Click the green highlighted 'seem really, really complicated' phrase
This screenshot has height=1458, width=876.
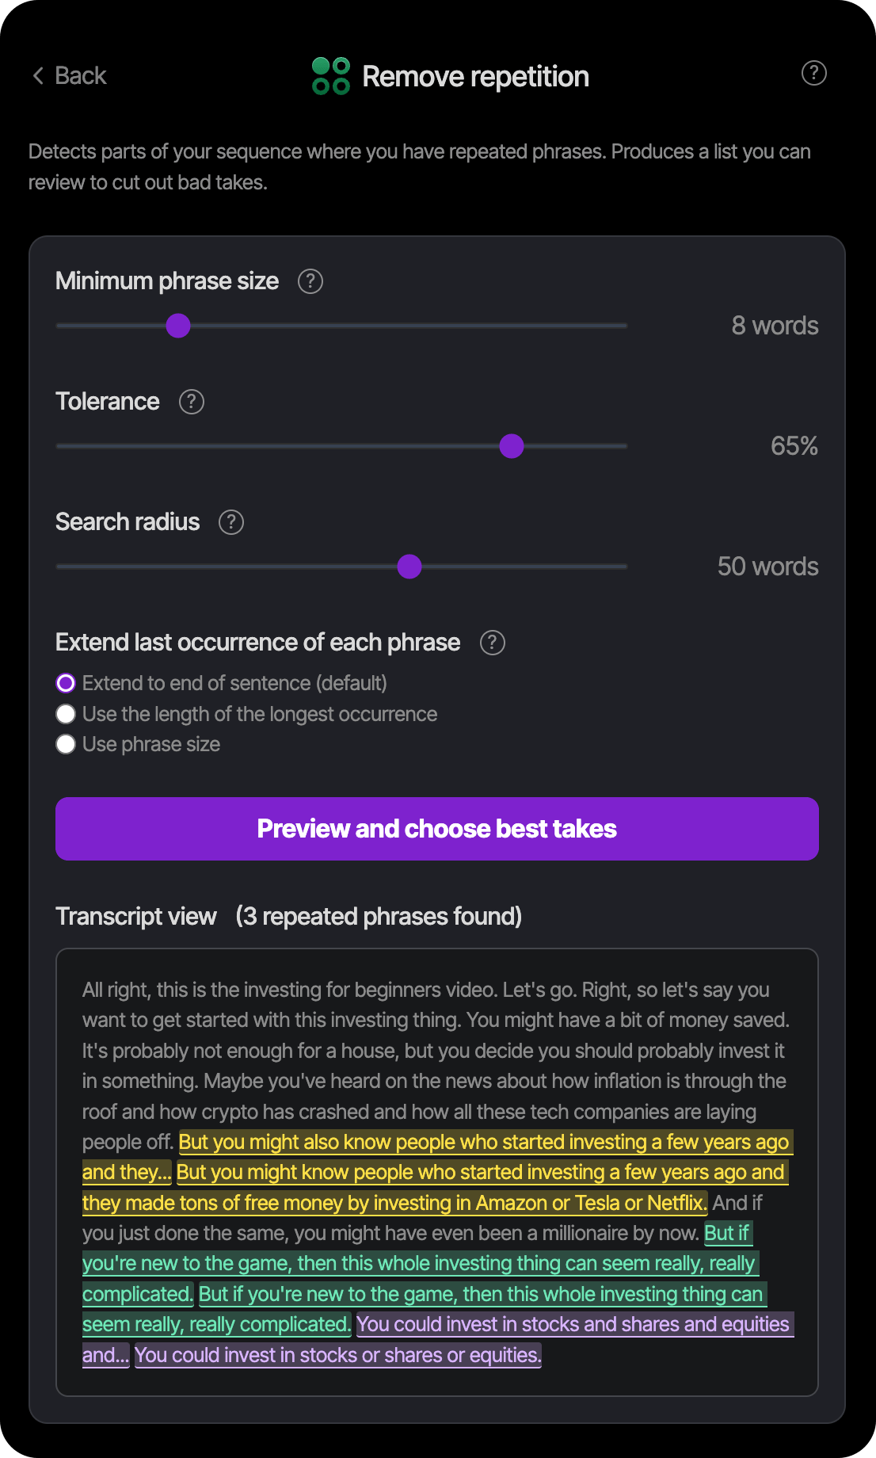click(x=216, y=1324)
